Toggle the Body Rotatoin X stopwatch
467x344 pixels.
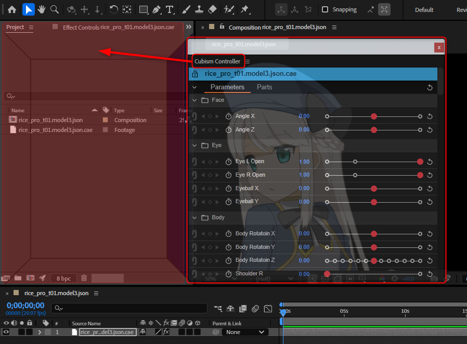coord(228,234)
